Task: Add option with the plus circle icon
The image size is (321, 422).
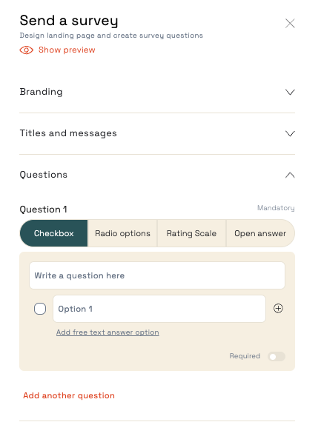Action: tap(278, 309)
